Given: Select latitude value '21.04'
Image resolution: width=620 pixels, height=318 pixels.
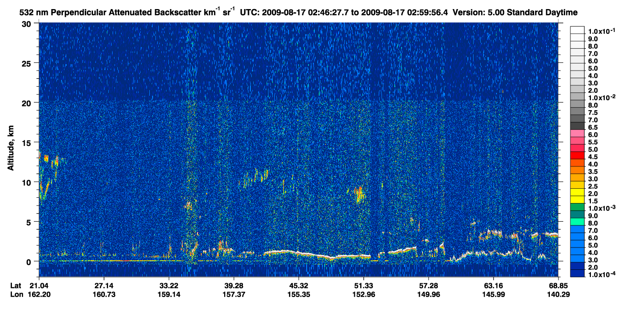Looking at the screenshot, I should point(39,286).
